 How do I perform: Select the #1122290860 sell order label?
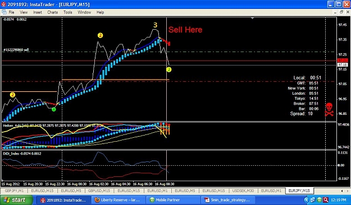coord(16,50)
